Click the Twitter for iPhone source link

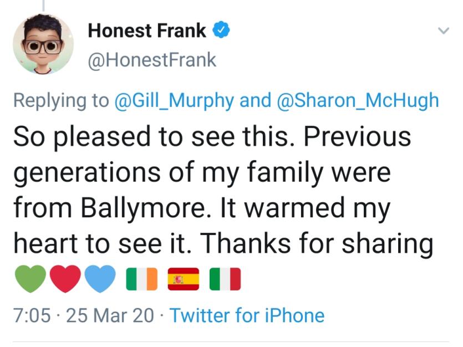pyautogui.click(x=247, y=315)
